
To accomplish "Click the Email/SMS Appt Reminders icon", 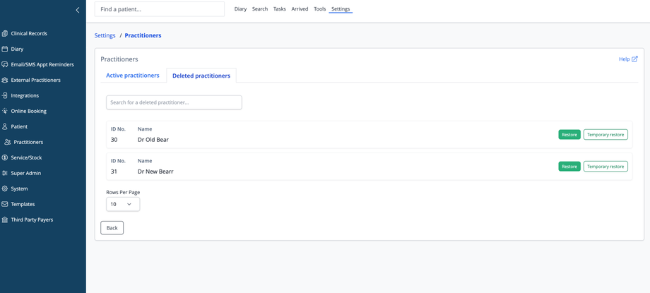I will click(x=5, y=64).
